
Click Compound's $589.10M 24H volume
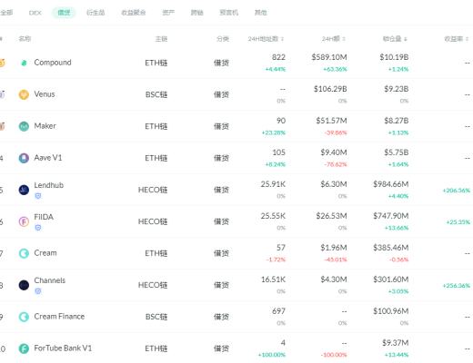click(x=329, y=57)
